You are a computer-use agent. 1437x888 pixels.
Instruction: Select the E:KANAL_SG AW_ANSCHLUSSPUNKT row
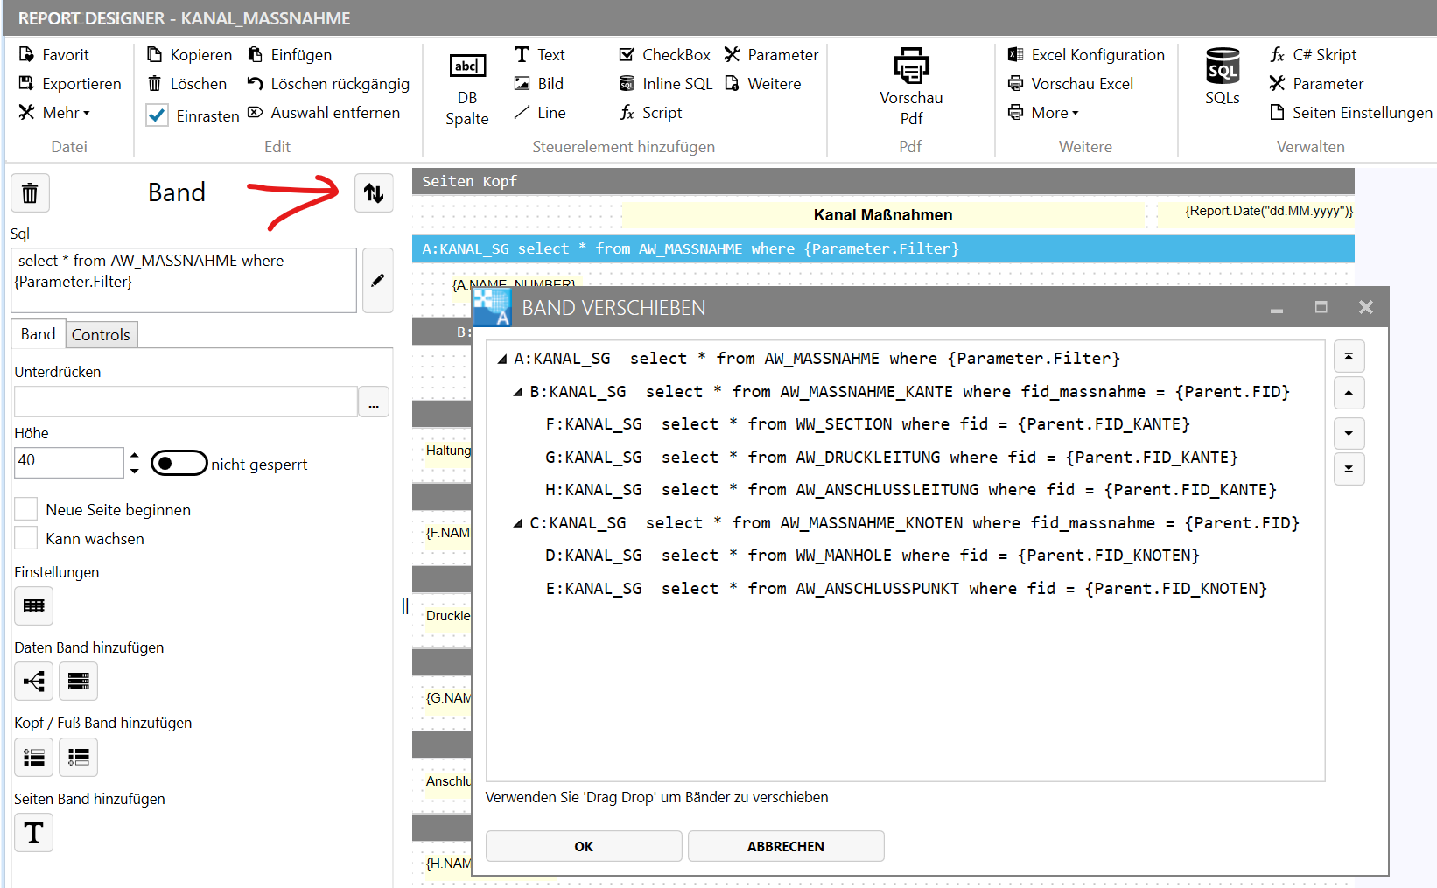pos(906,589)
